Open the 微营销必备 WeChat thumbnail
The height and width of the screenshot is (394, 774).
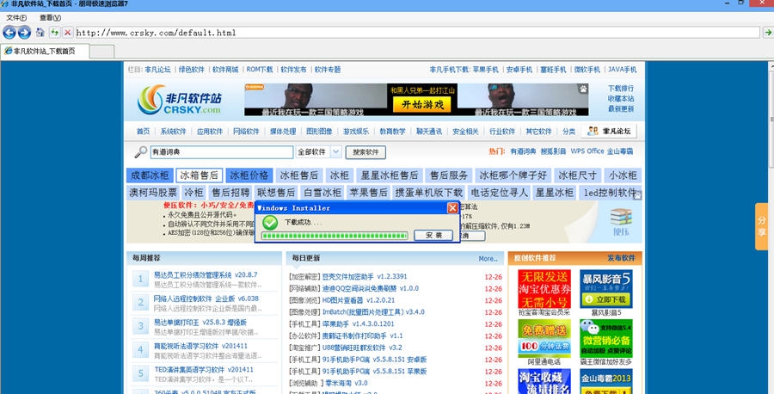tap(605, 338)
